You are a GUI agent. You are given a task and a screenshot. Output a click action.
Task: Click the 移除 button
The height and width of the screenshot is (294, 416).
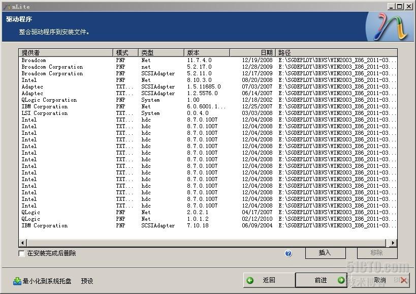click(377, 253)
